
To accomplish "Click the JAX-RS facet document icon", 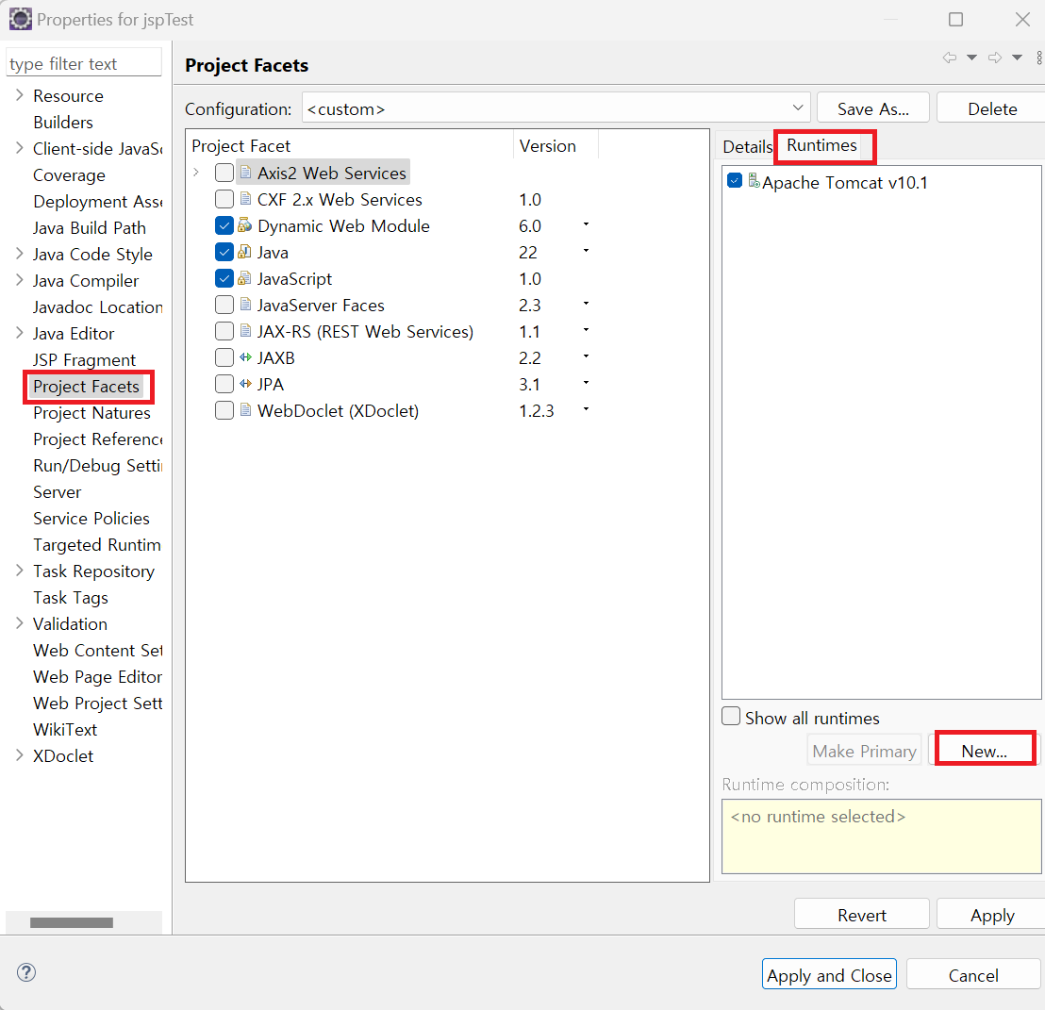I will pyautogui.click(x=245, y=330).
